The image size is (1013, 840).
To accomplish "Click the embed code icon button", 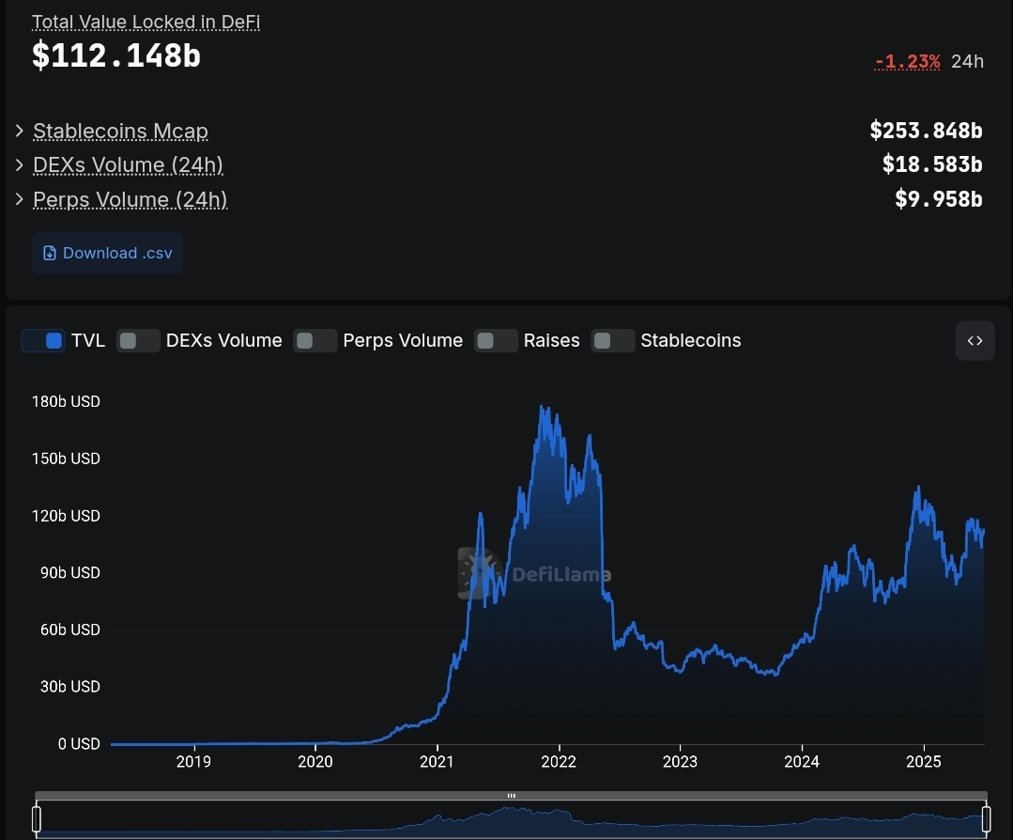I will pos(975,341).
